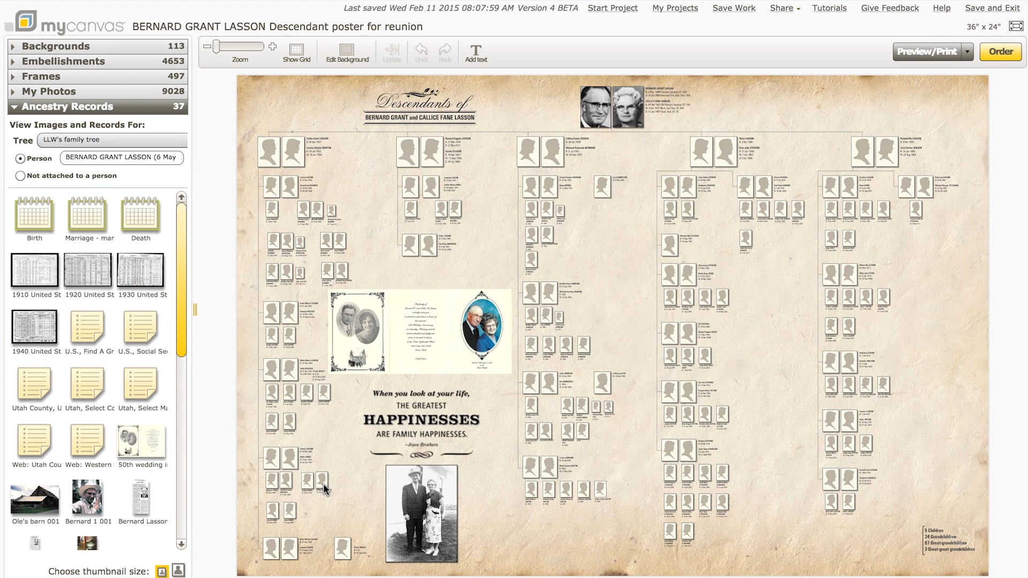Click Save and Exit
1028x578 pixels.
coord(992,8)
